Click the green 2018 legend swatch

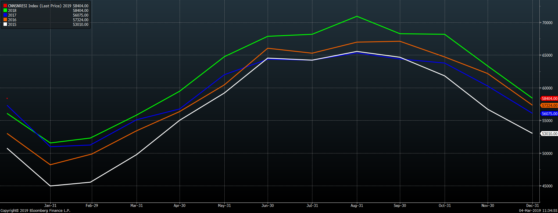(x=5, y=10)
